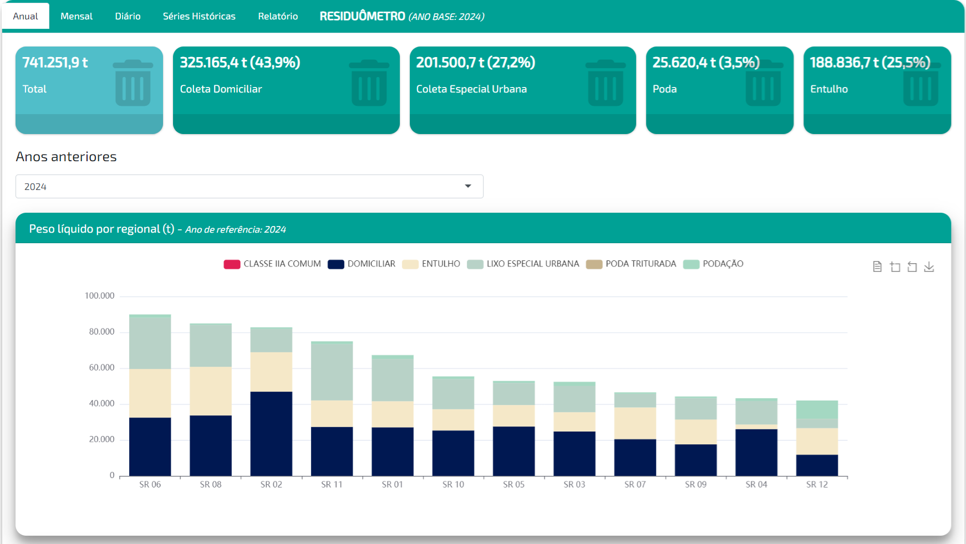Open the chart data view icon
Image resolution: width=966 pixels, height=544 pixels.
(x=877, y=267)
